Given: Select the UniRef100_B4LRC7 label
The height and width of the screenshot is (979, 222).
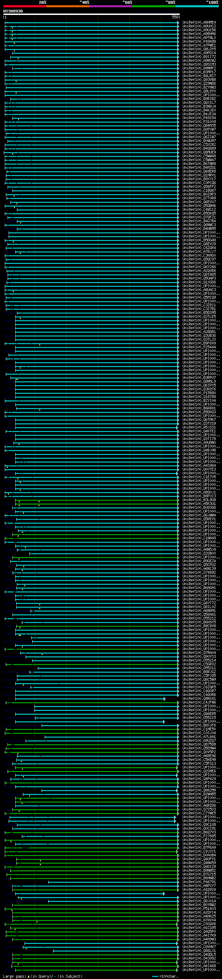Looking at the screenshot, I should click(x=199, y=76).
